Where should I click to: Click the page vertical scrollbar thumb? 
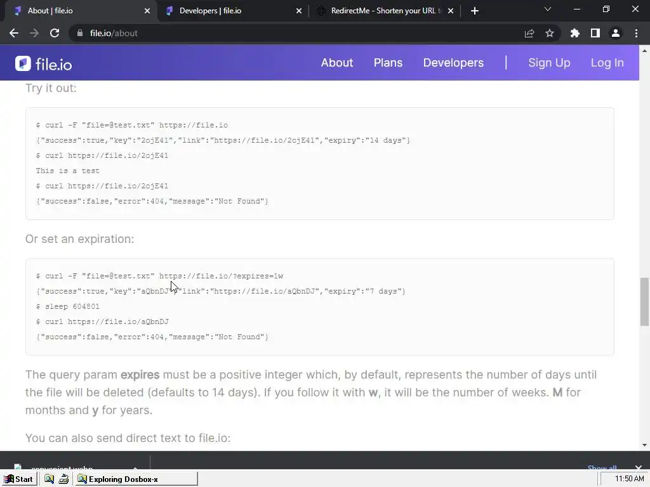[x=644, y=302]
